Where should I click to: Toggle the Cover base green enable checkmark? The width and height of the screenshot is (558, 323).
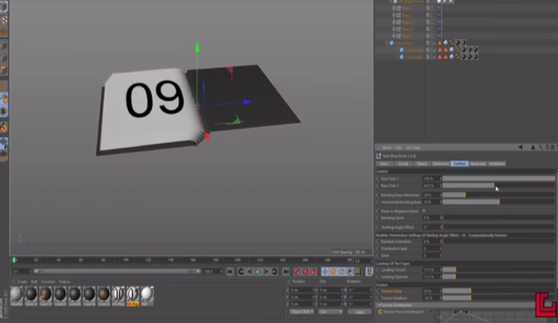[x=433, y=43]
